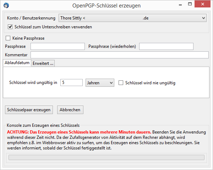Screen dimensions: 213x170
Task: Click the 'Konto / Benutzerkennung' label
Action: point(31,18)
